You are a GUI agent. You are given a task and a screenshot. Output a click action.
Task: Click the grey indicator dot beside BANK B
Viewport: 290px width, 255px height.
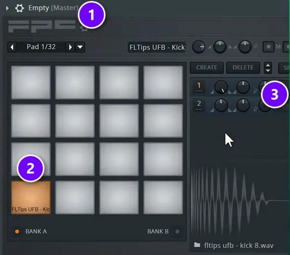[x=177, y=232]
